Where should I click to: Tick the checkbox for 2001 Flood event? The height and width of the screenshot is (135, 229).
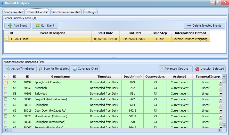[x=6, y=39]
